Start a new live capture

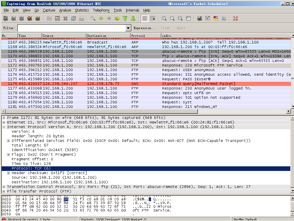22,18
